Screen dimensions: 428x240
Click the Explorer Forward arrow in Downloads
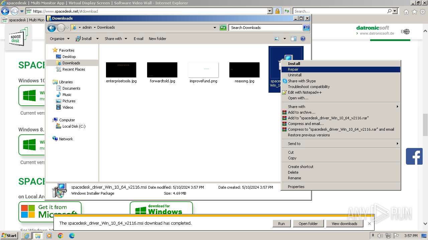point(61,28)
